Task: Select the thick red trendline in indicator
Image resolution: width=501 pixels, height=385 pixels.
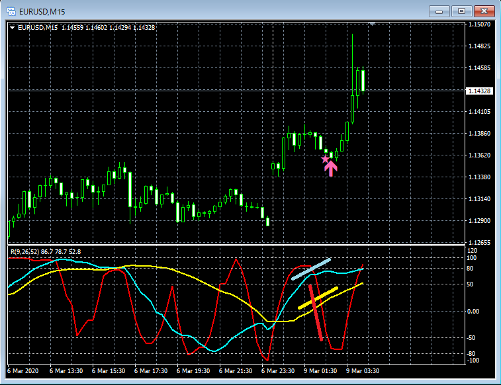Action: coord(316,312)
